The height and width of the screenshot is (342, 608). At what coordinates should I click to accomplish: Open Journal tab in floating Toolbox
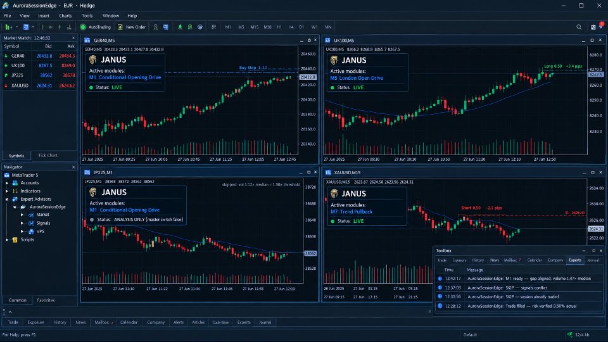593,260
